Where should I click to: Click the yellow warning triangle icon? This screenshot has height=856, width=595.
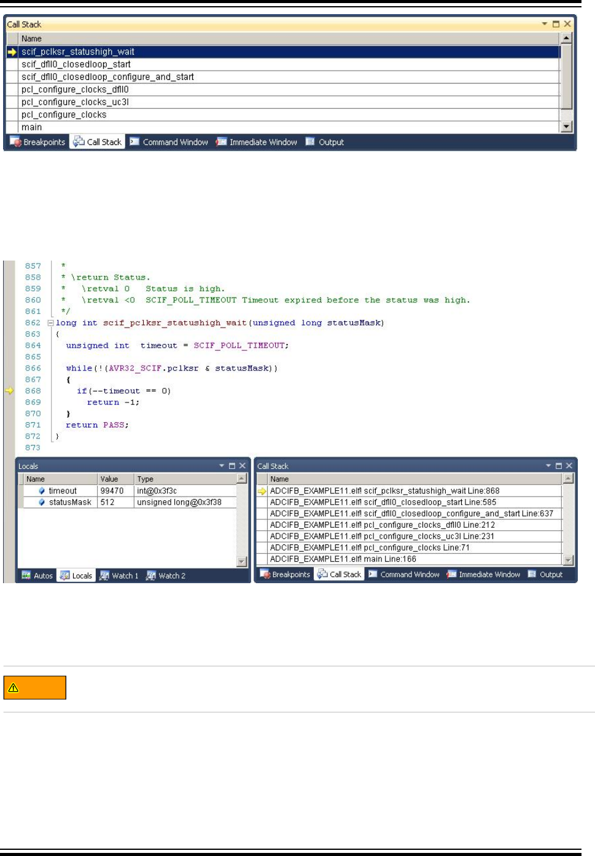pyautogui.click(x=14, y=688)
